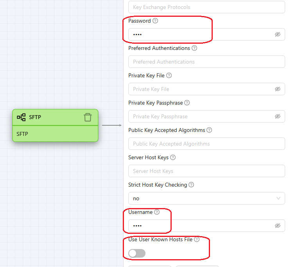Click into Public Key Accepted Algorithms field

coord(206,144)
